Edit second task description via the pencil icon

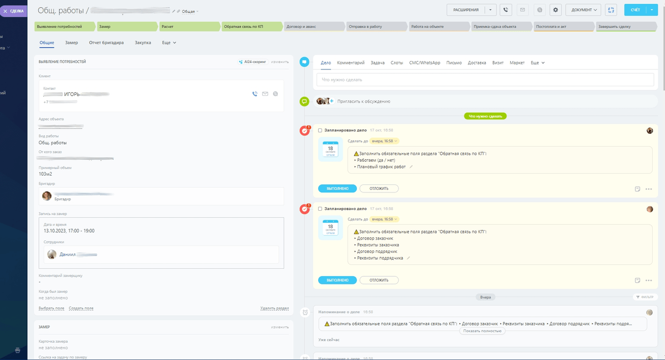coord(408,258)
